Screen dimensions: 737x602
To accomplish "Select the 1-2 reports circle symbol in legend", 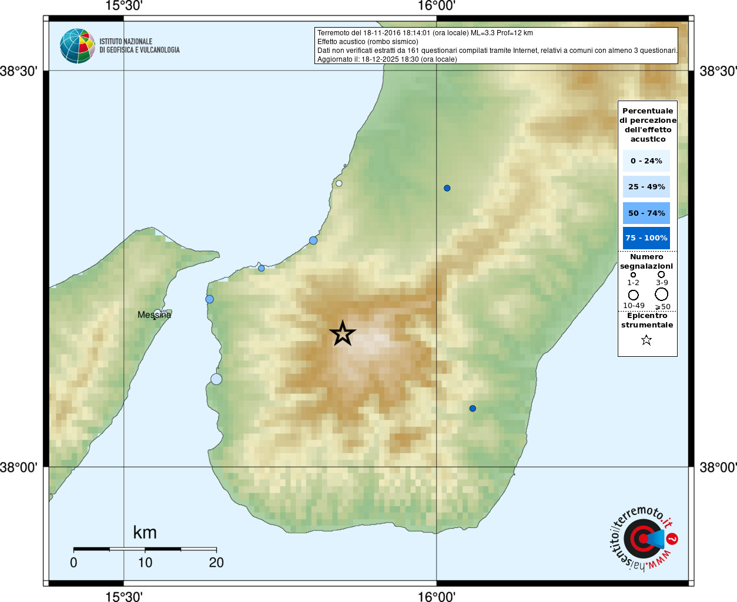I will (633, 275).
